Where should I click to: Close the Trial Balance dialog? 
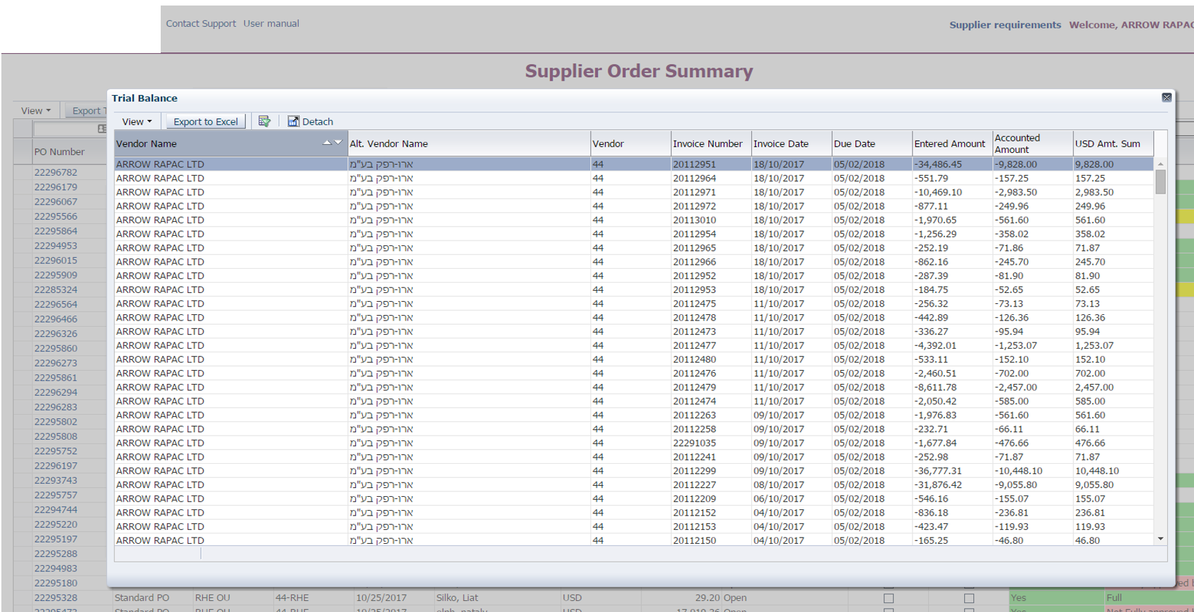click(x=1166, y=98)
